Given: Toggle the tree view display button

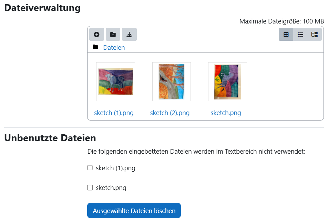Looking at the screenshot, I should click(x=314, y=34).
